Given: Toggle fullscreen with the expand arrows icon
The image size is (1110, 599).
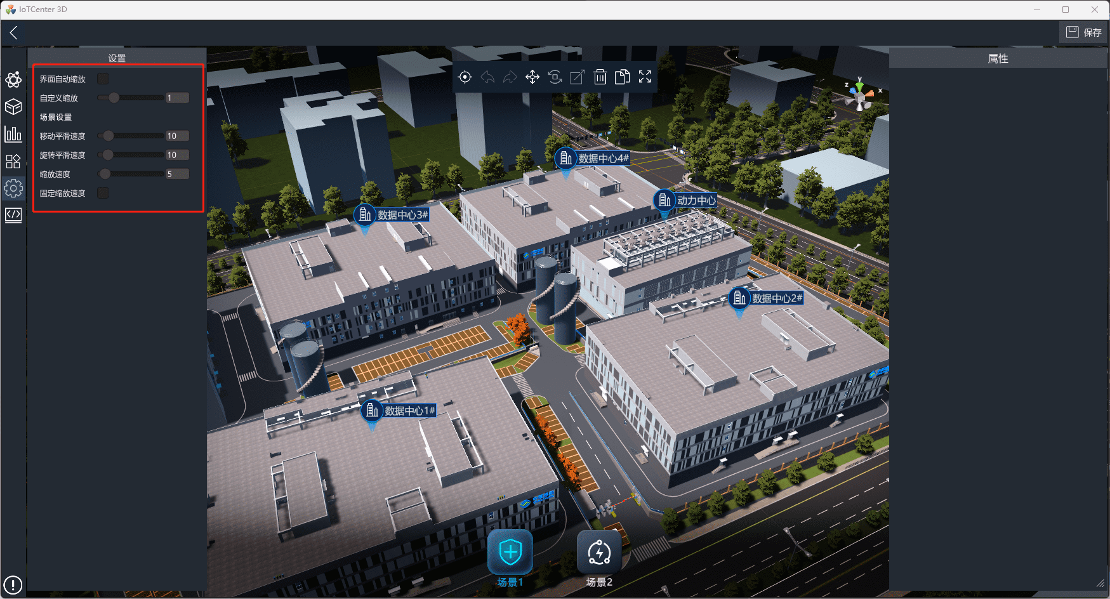Looking at the screenshot, I should click(645, 77).
